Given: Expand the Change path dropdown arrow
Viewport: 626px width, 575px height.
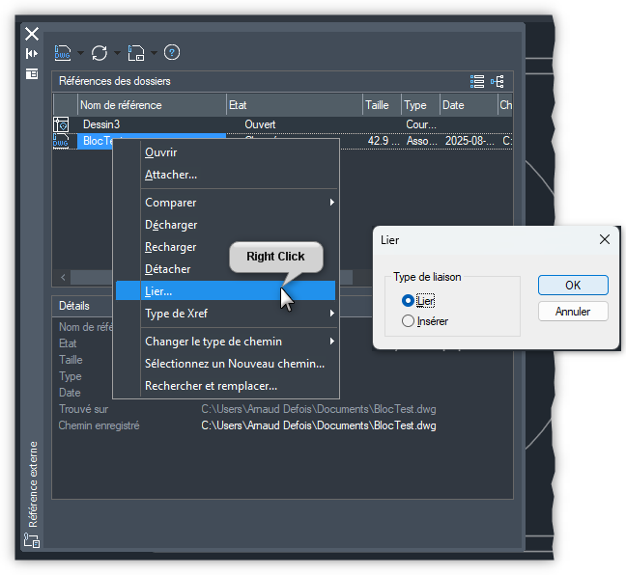Looking at the screenshot, I should tap(153, 53).
